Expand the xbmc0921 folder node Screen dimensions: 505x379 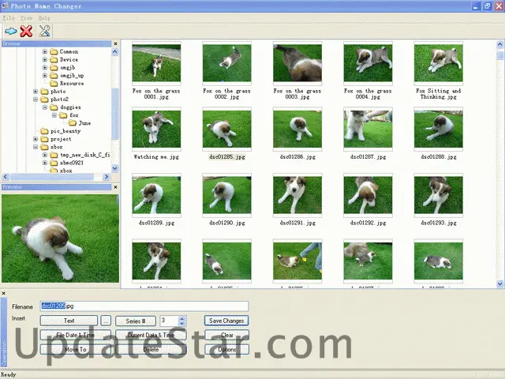tap(45, 163)
